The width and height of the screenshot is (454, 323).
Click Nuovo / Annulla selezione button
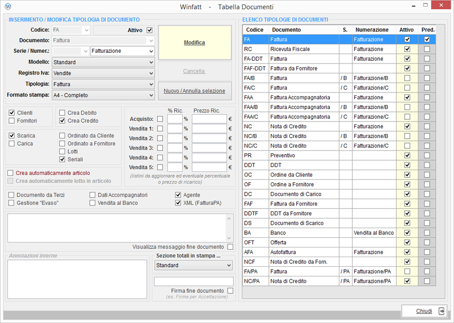[x=195, y=91]
